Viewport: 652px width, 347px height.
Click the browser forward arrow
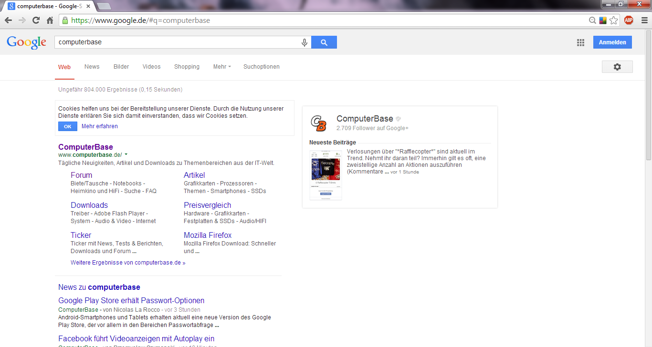click(x=22, y=20)
